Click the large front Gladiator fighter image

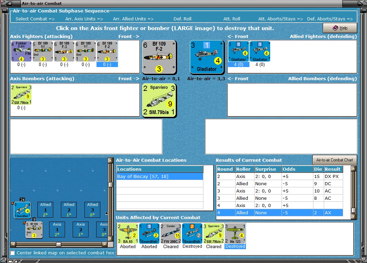[x=207, y=57]
